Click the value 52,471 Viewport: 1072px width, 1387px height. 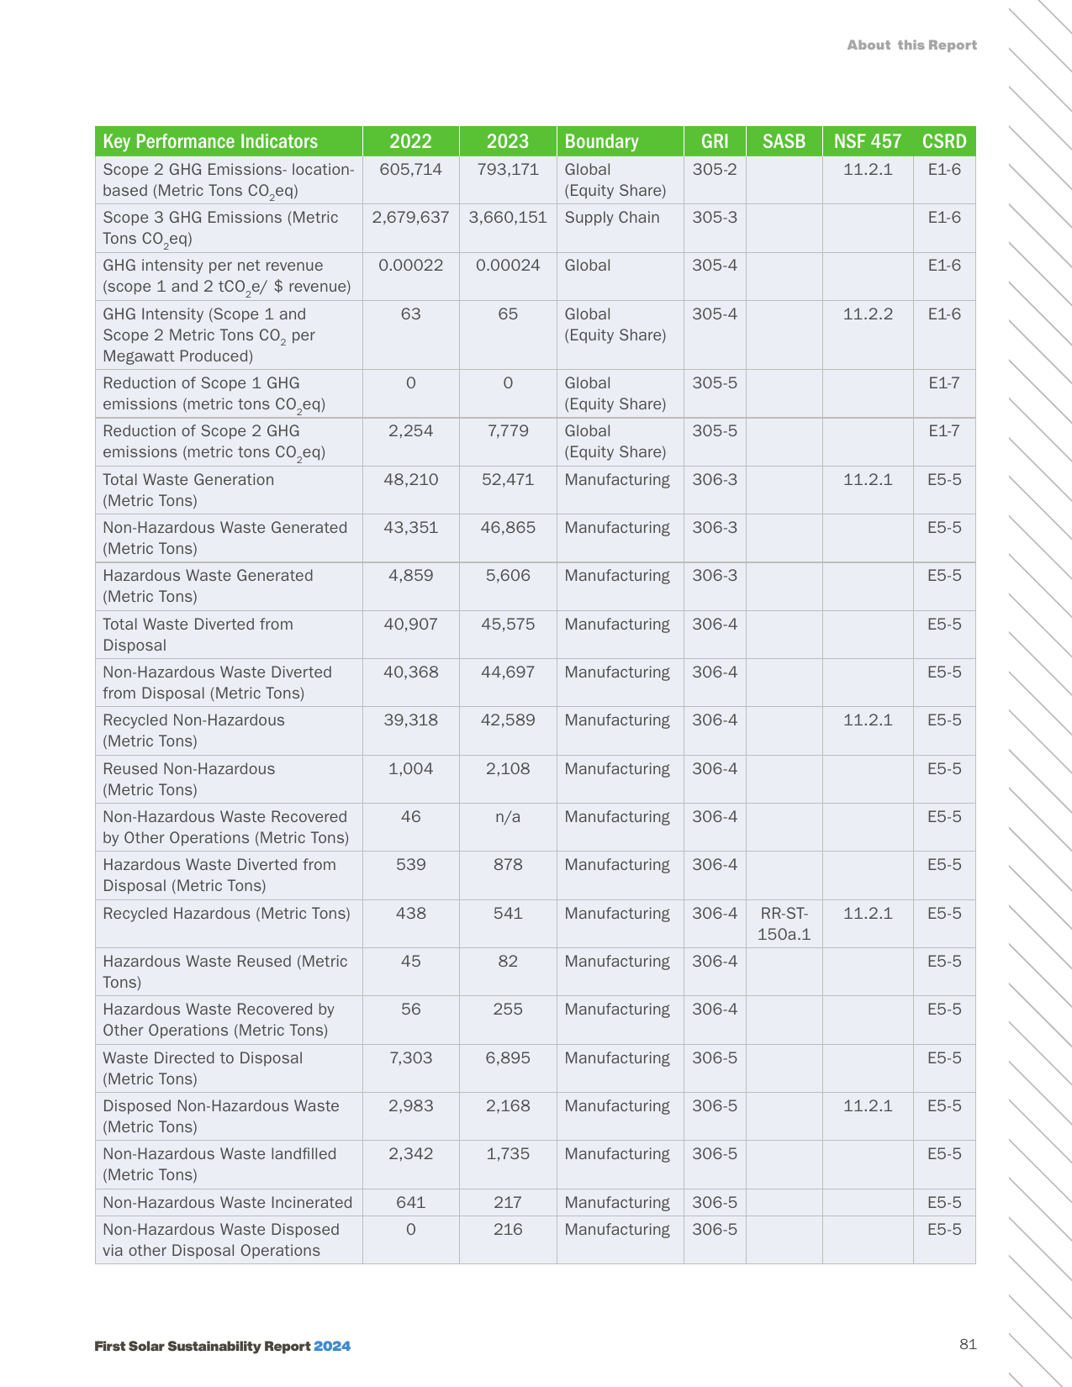point(508,479)
